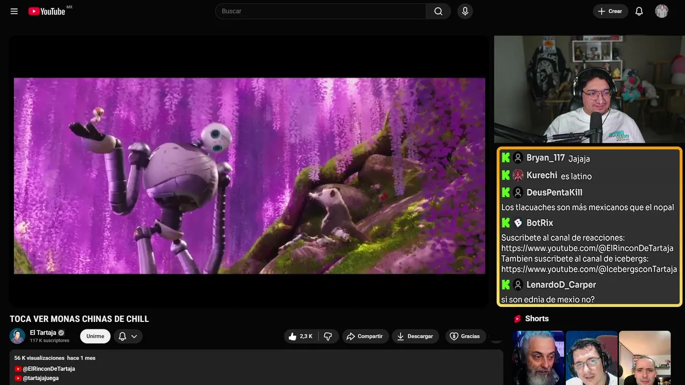Open El Tartaja channel avatar

point(18,336)
